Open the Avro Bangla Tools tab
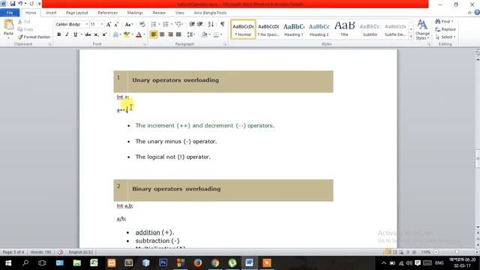The height and width of the screenshot is (270, 480). click(210, 13)
